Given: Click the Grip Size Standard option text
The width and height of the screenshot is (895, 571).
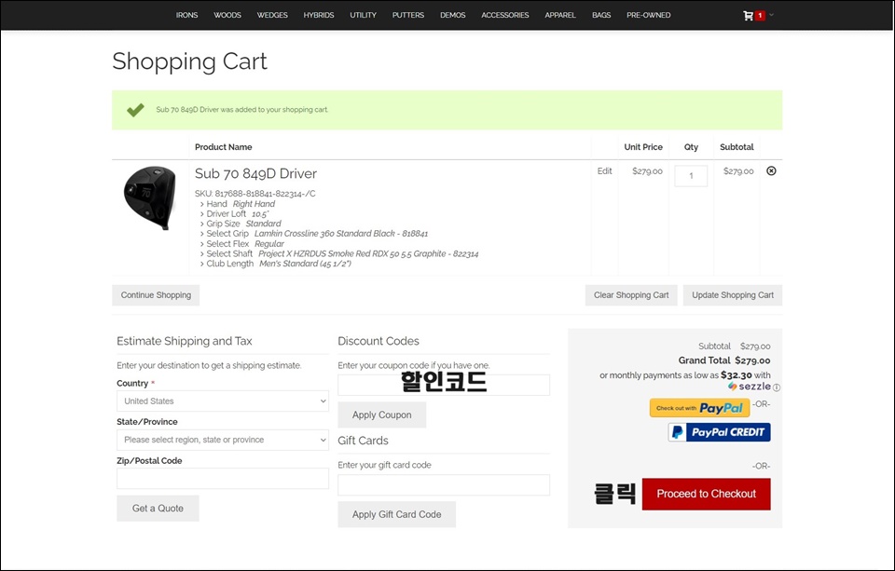Looking at the screenshot, I should click(x=243, y=224).
